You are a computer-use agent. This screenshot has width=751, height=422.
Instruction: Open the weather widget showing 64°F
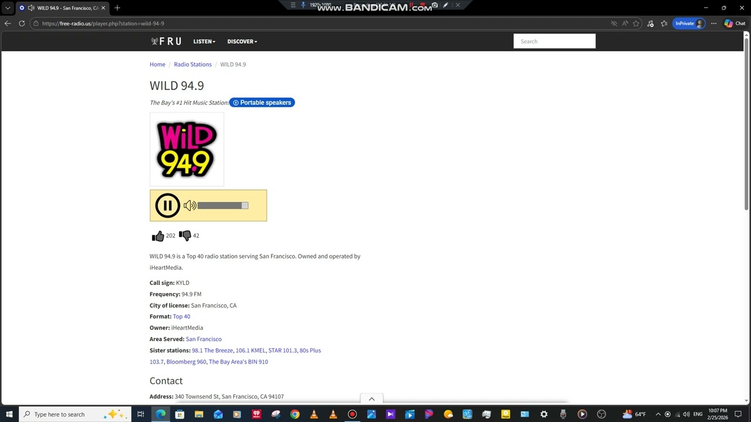pyautogui.click(x=634, y=414)
